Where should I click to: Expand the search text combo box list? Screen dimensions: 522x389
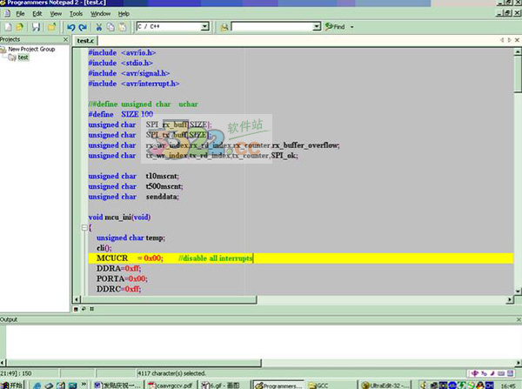click(x=317, y=27)
